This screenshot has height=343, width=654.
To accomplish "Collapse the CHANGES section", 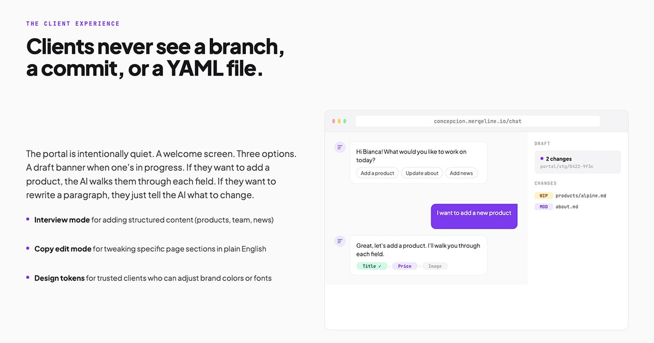I will (546, 183).
